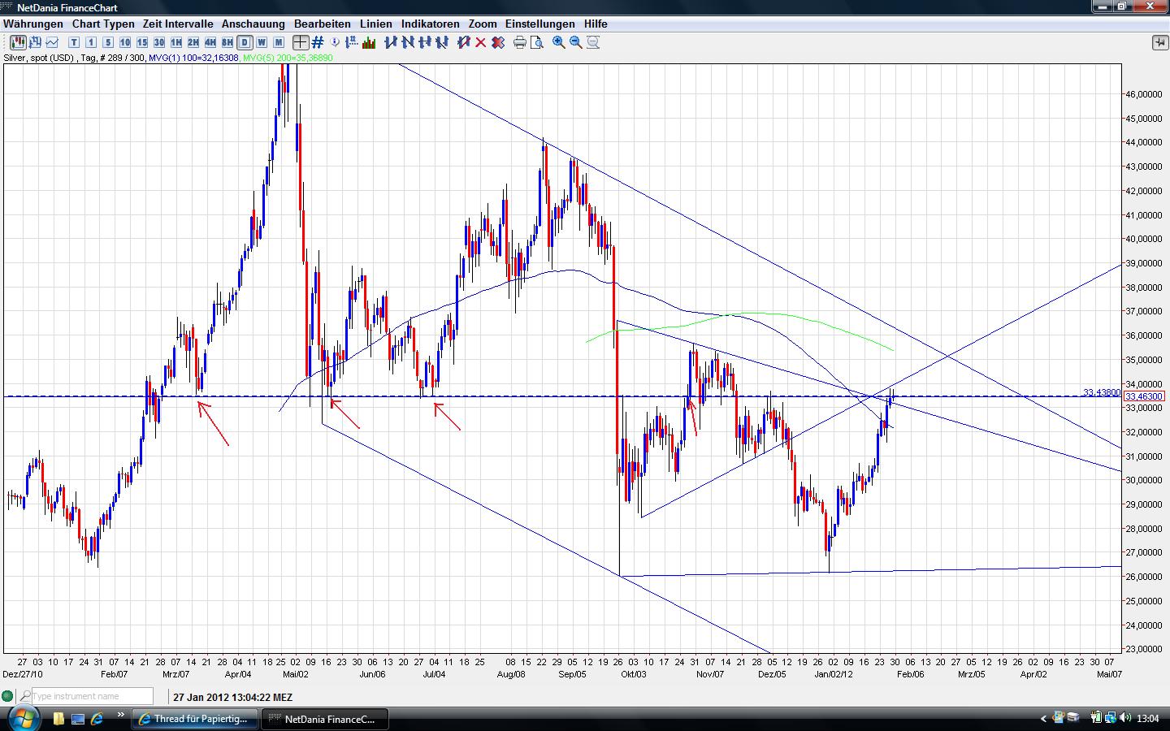Toggle the chart grid (#) button
The height and width of the screenshot is (731, 1170).
[x=318, y=42]
